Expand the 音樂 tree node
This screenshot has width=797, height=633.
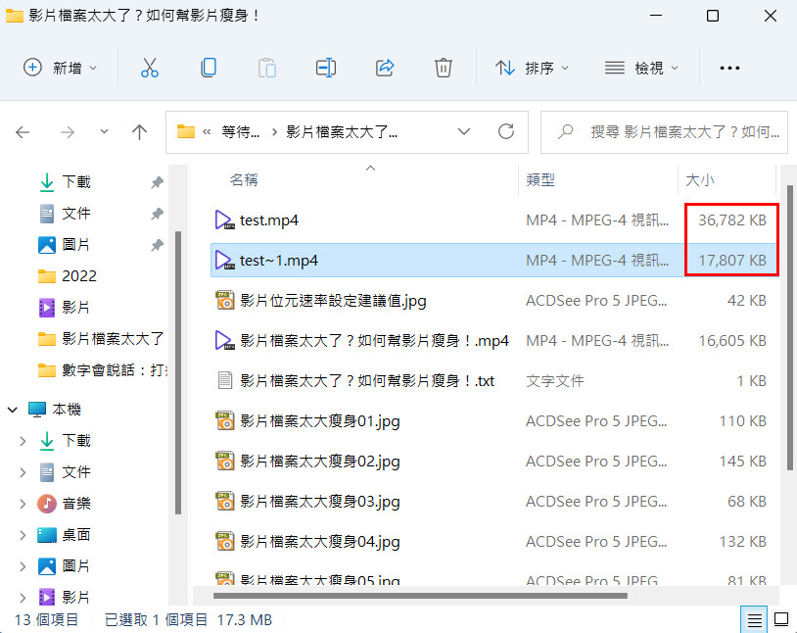click(x=23, y=504)
